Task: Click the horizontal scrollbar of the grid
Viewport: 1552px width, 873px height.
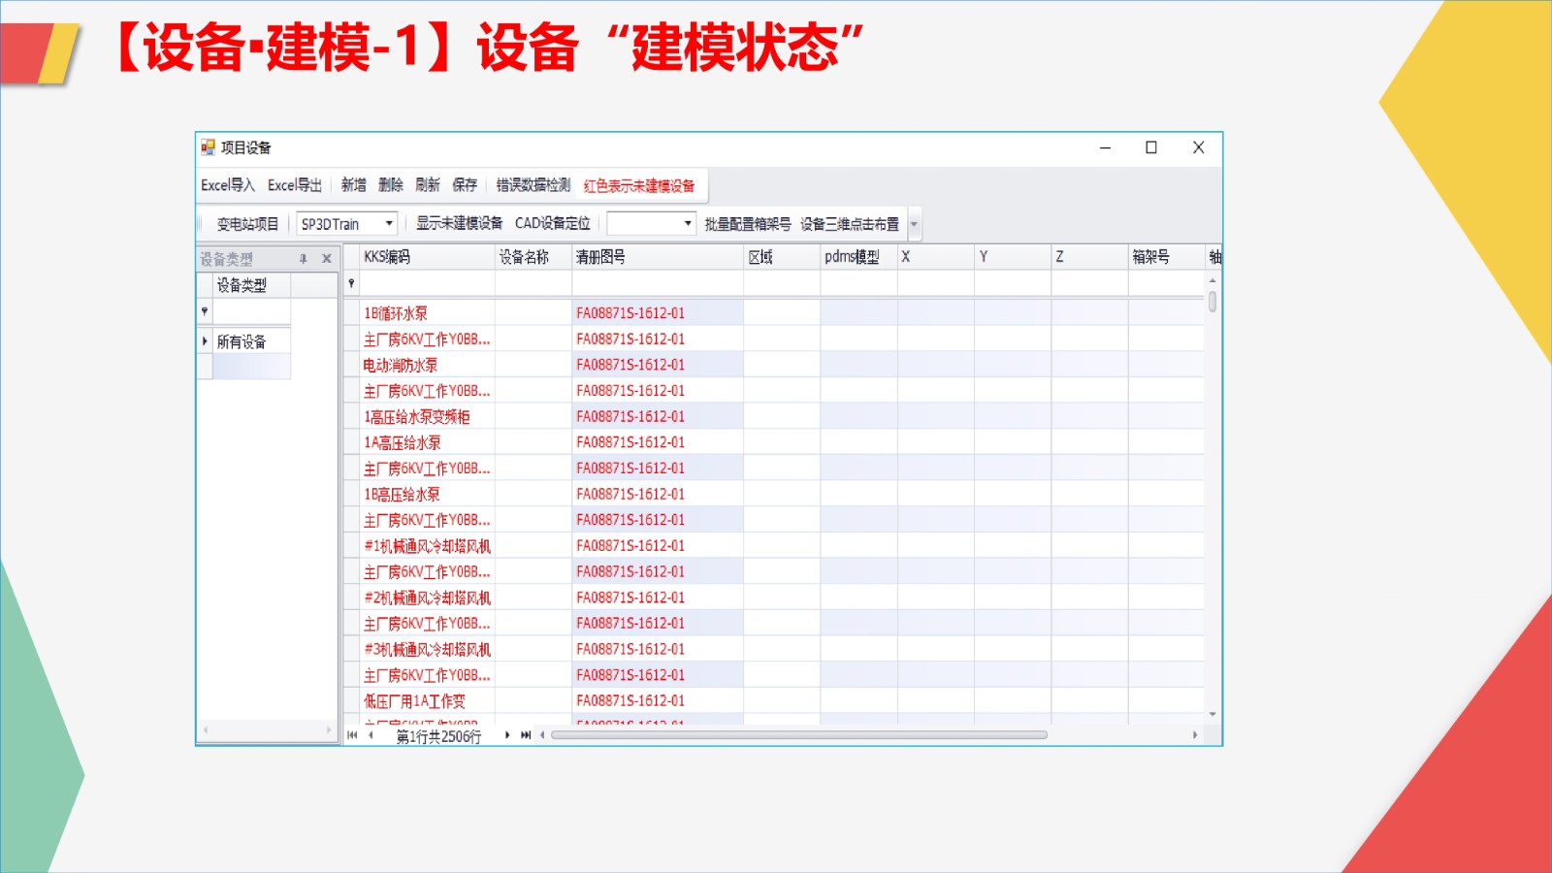Action: (x=798, y=735)
